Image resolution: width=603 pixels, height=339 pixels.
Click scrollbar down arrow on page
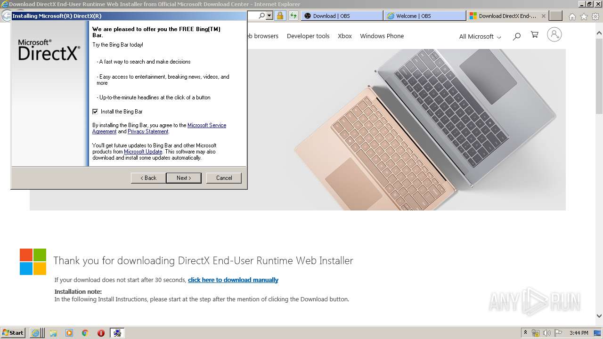pos(599,316)
